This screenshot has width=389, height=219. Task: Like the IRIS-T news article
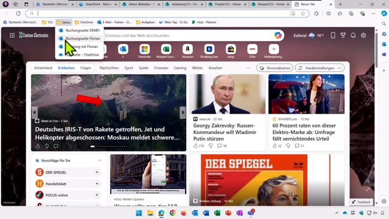tap(38, 146)
